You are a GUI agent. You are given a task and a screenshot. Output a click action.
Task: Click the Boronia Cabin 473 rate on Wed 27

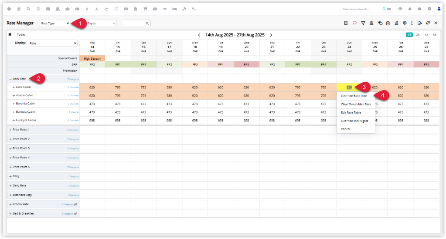click(426, 104)
